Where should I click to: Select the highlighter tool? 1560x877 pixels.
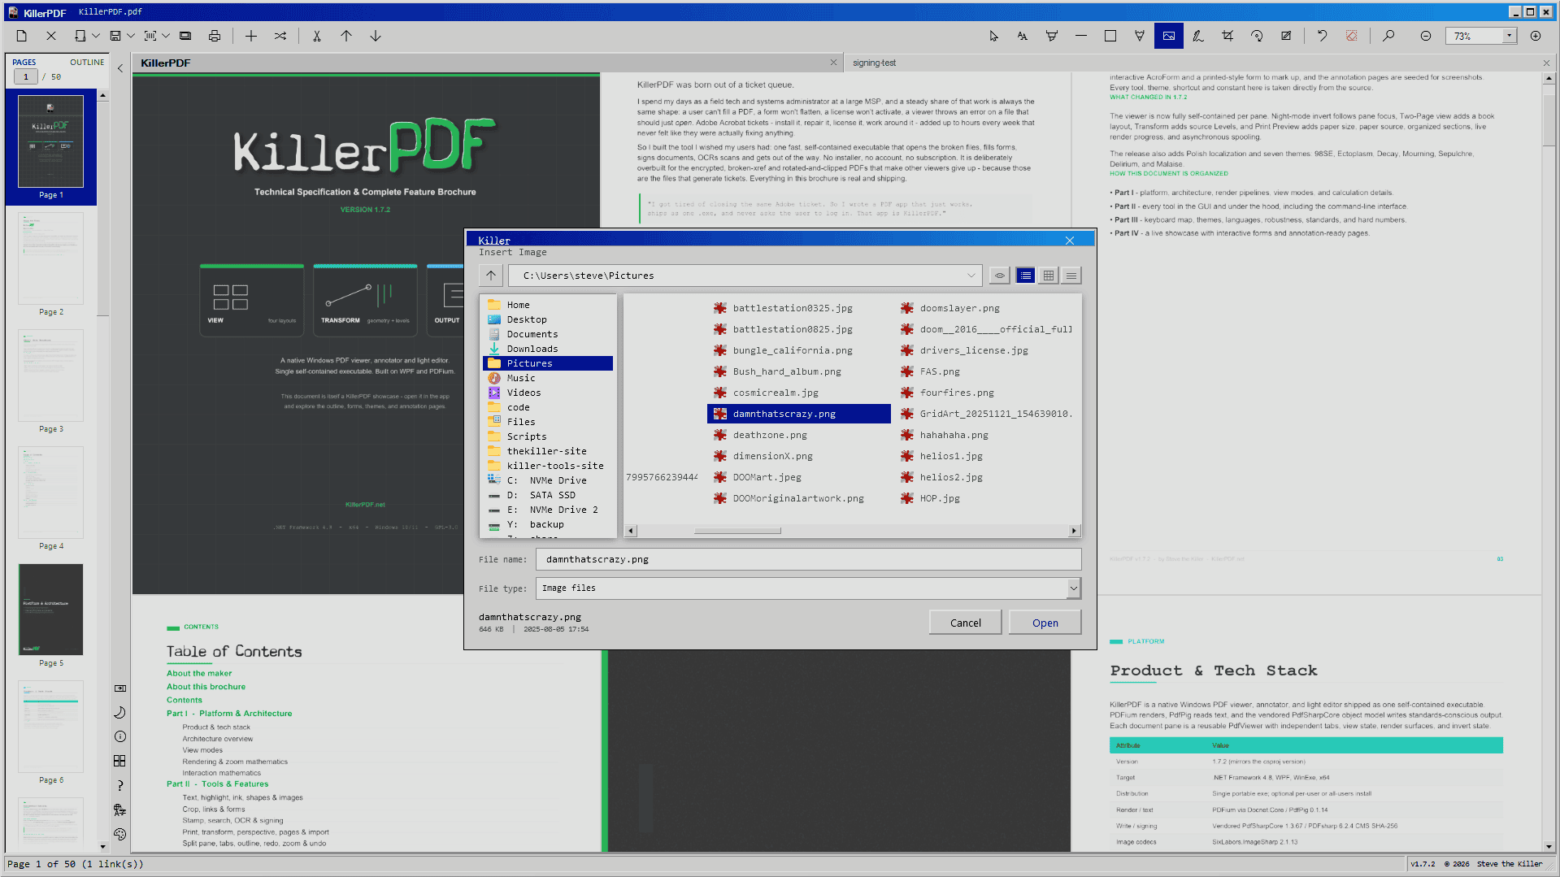tap(1052, 36)
